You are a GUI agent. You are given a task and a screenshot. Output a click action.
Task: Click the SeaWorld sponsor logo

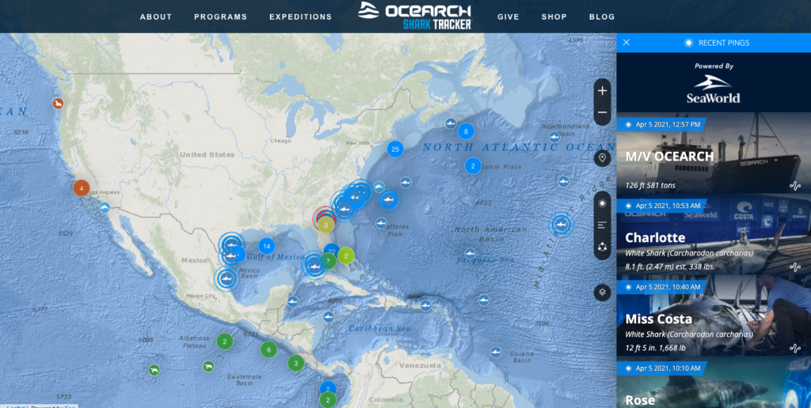714,89
